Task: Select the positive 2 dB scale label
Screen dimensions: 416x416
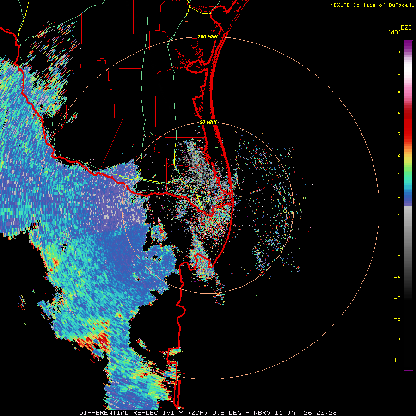Action: [x=399, y=155]
